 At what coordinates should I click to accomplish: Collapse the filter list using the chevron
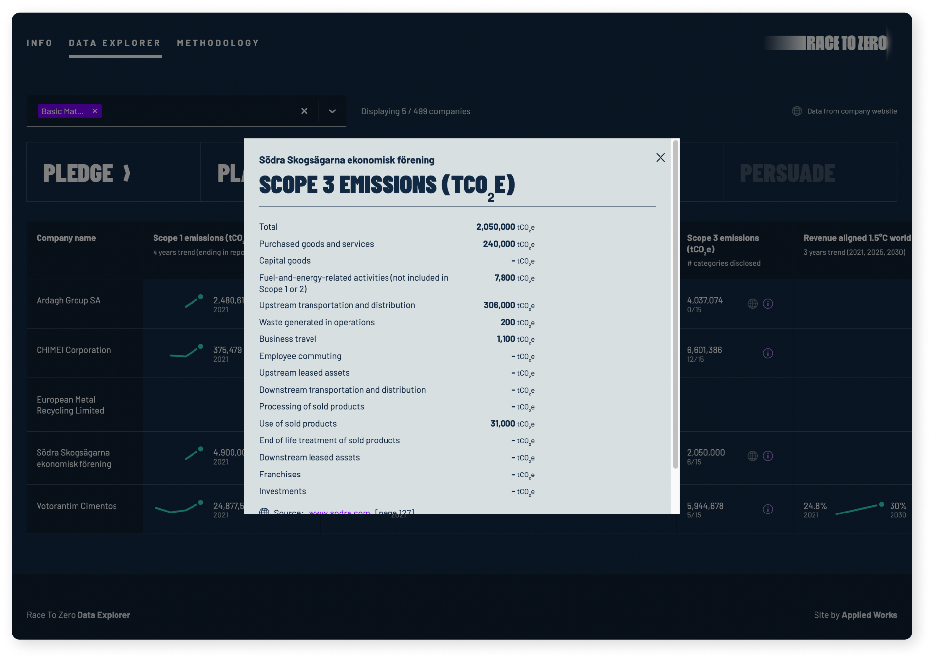tap(332, 111)
